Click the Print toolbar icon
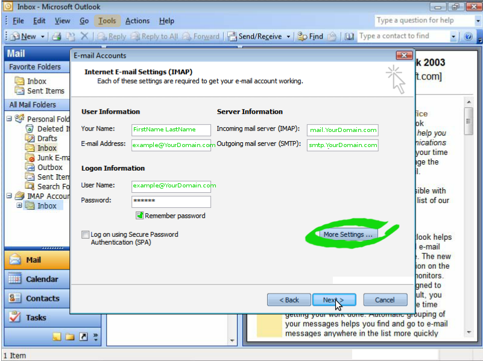The height and width of the screenshot is (361, 483). tap(56, 36)
